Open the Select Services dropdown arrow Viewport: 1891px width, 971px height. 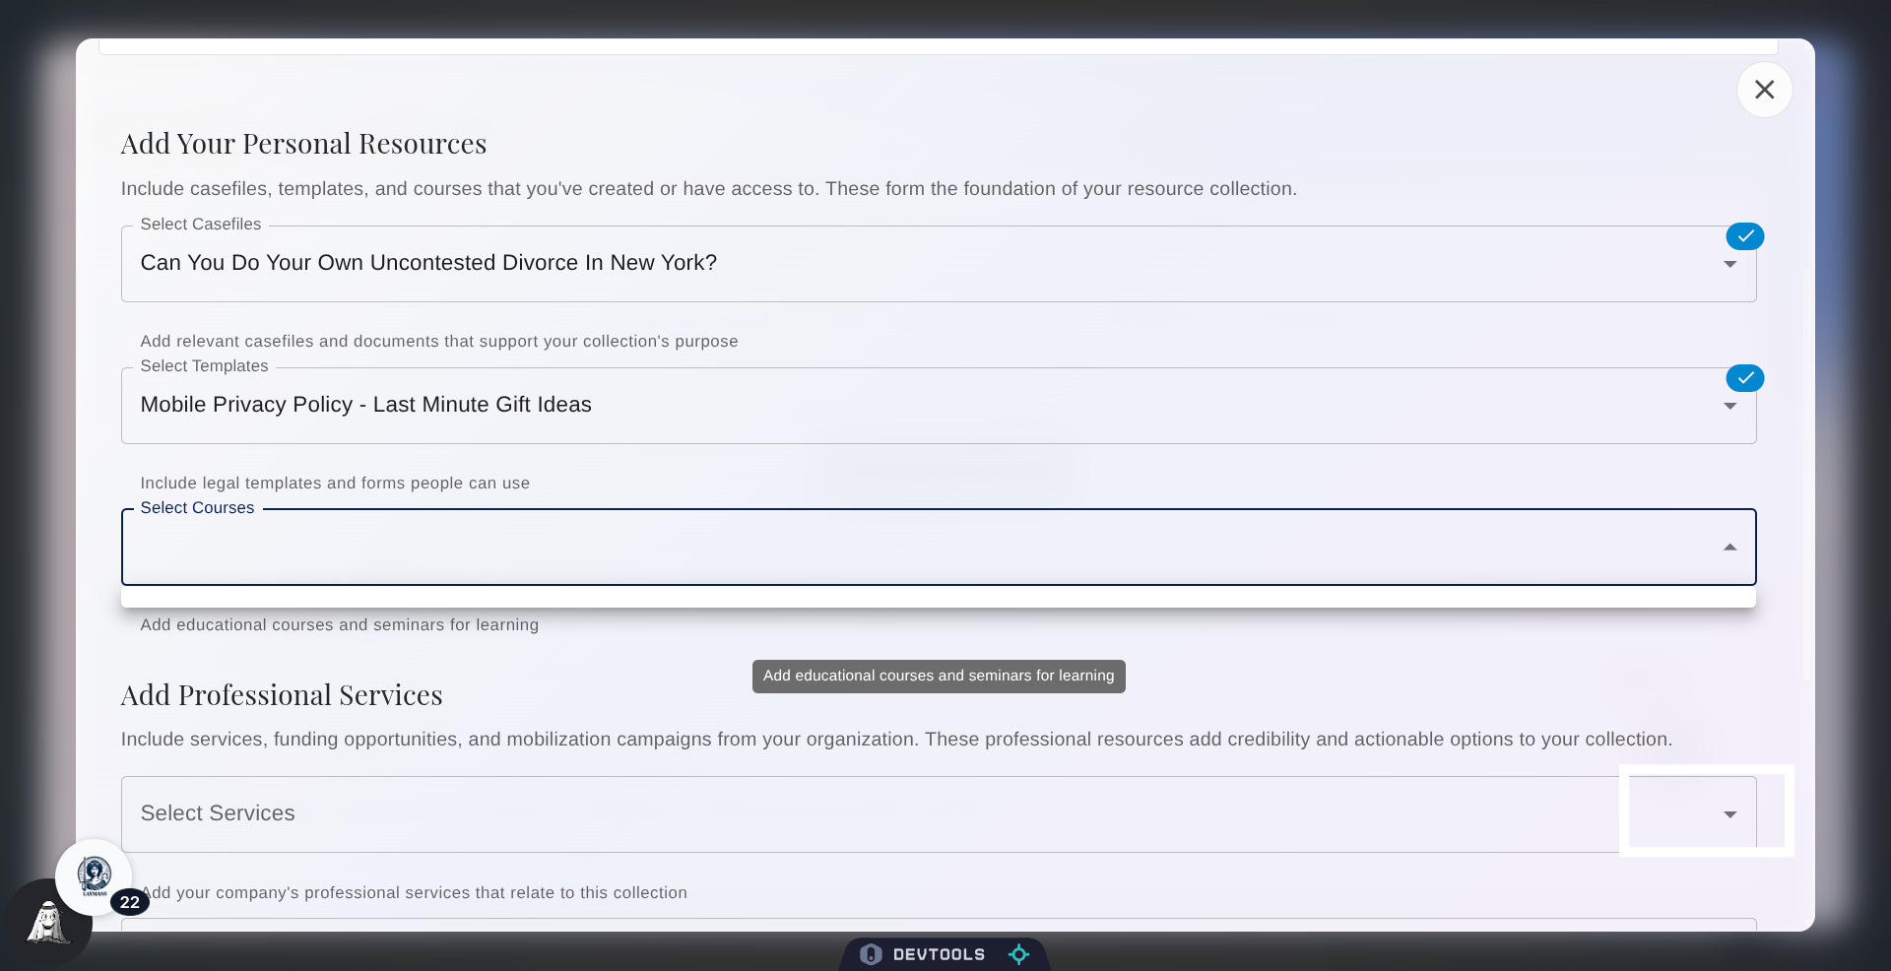tap(1729, 814)
